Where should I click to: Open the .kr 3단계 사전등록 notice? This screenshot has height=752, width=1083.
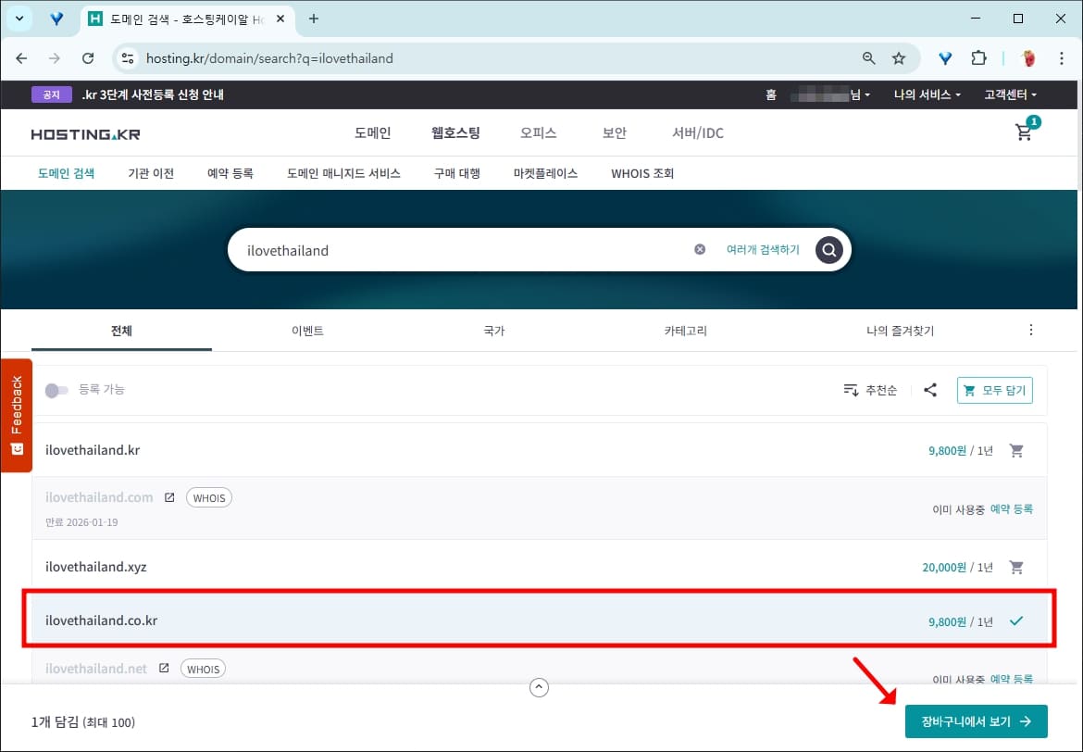(x=153, y=94)
